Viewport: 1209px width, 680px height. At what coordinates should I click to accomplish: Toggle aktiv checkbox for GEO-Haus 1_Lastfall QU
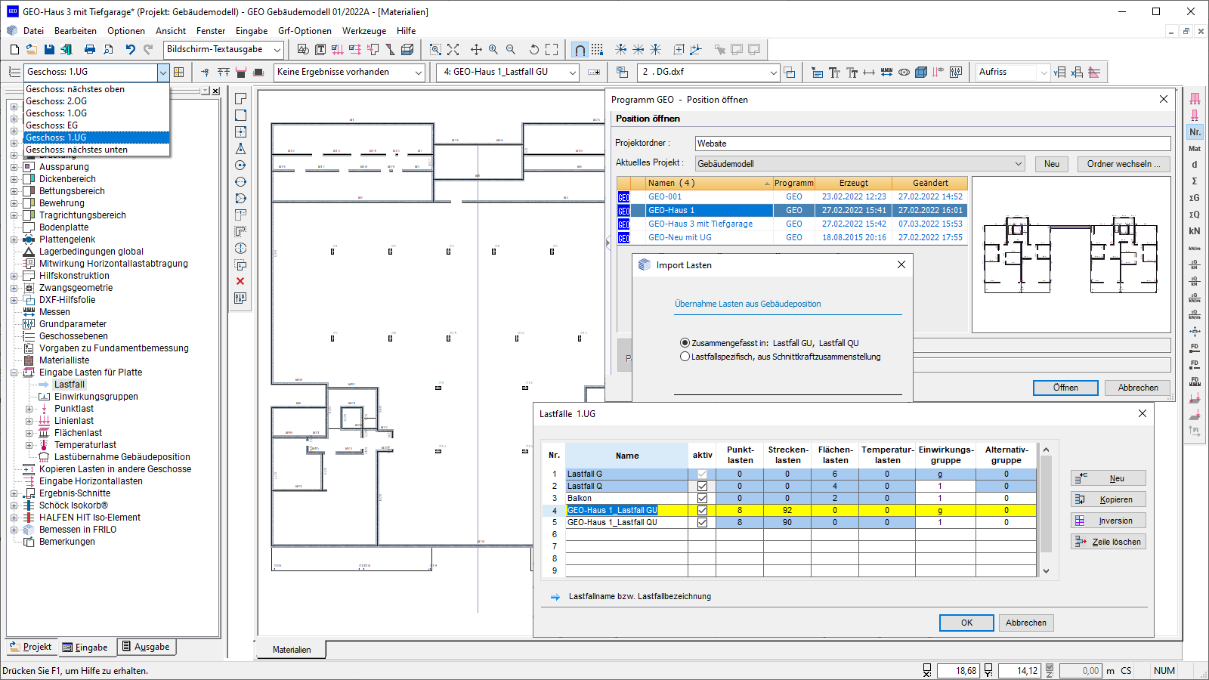(x=702, y=523)
